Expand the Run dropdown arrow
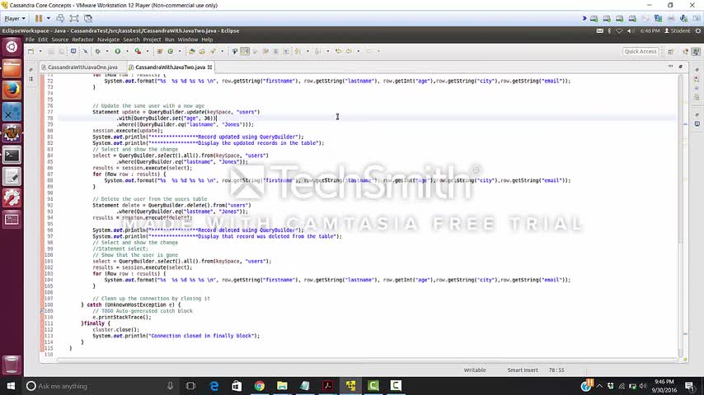Screen dimensions: 704x395 [127, 52]
